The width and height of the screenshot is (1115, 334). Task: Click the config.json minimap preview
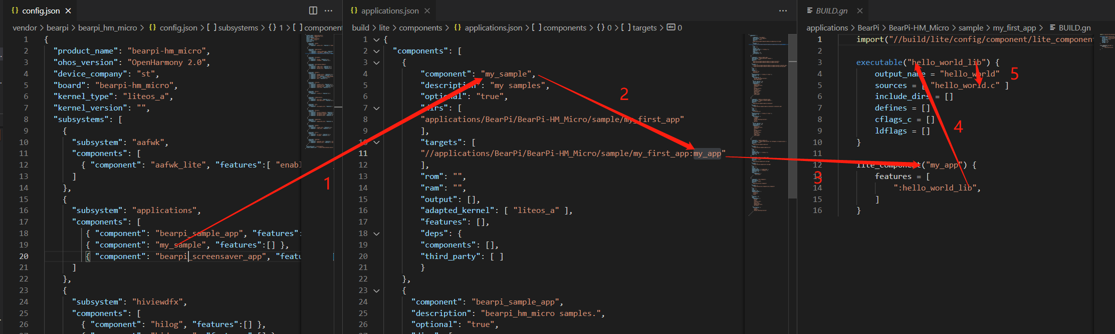click(x=321, y=90)
